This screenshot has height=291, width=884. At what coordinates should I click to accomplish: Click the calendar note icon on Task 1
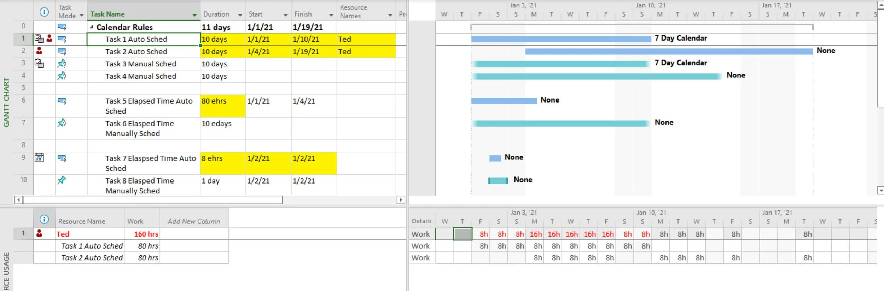coord(39,39)
